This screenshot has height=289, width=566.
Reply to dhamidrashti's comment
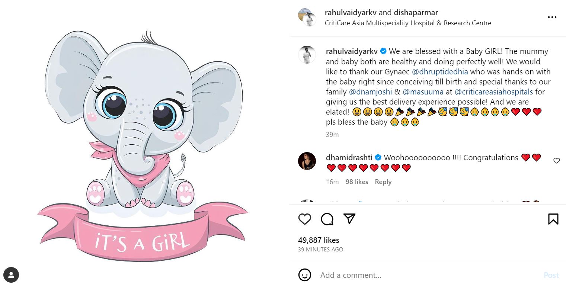383,182
